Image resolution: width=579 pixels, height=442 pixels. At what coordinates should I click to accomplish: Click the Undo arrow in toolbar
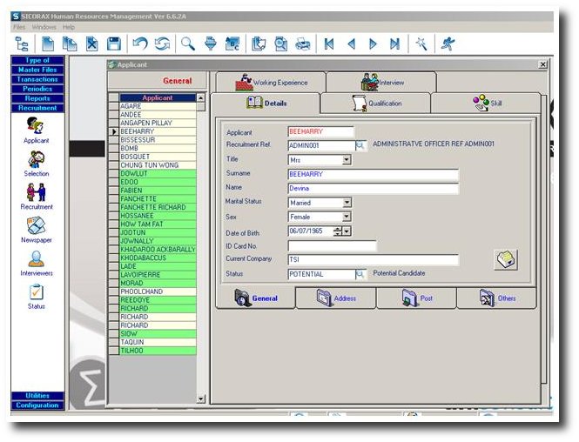(x=139, y=44)
